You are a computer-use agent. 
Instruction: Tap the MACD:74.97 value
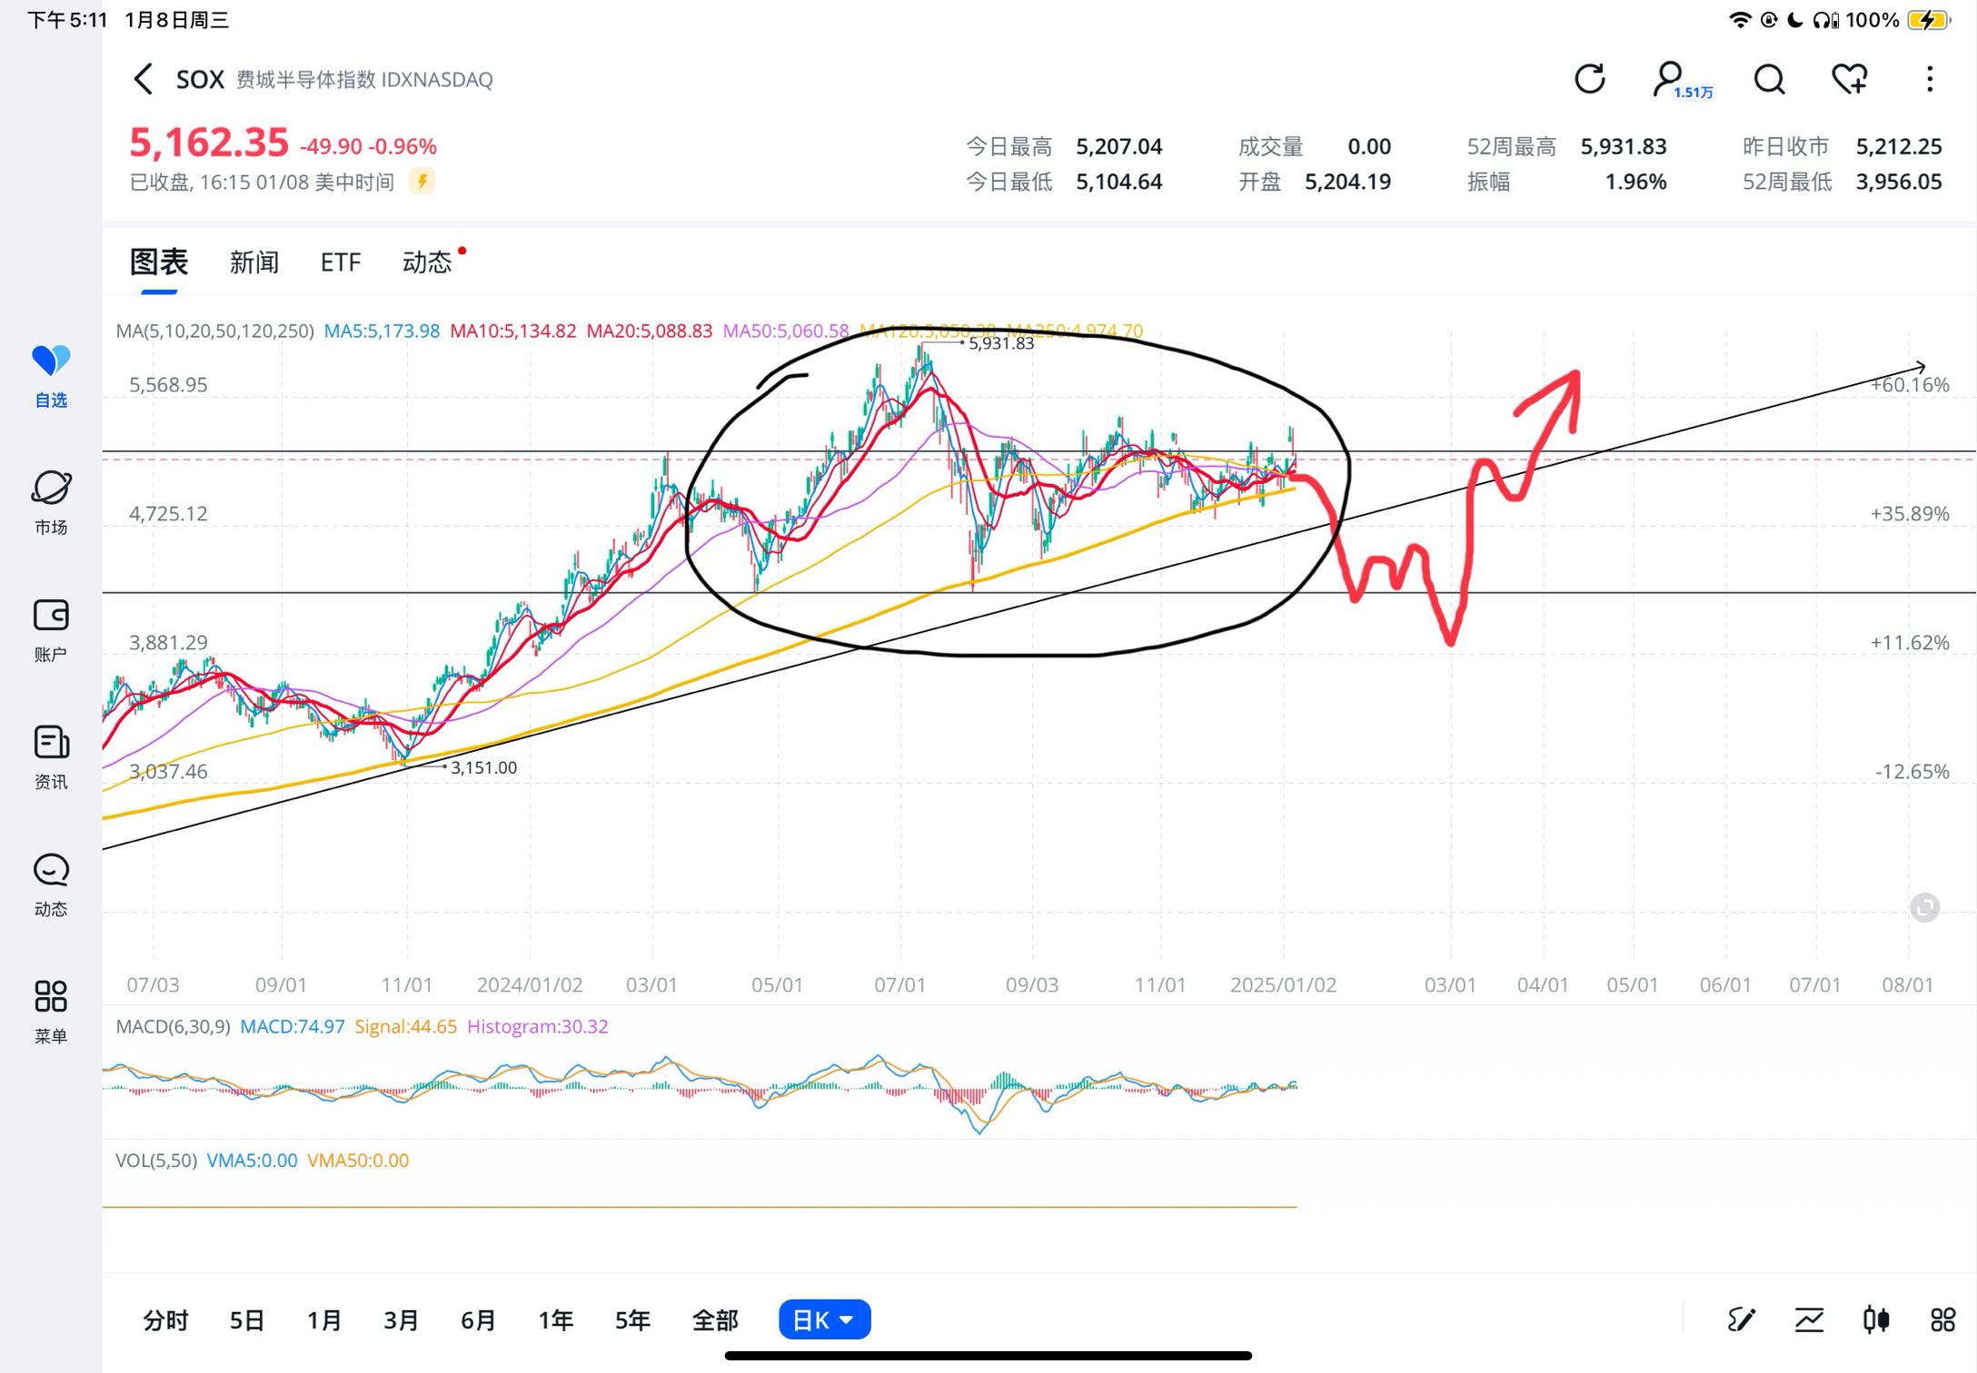(293, 1026)
